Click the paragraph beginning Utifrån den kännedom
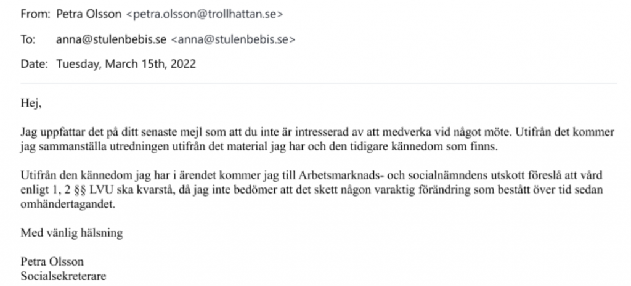Image resolution: width=631 pixels, height=286 pixels. (x=312, y=189)
